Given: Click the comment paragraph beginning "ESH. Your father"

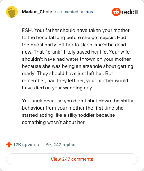Looking at the screenshot, I should point(78,59).
